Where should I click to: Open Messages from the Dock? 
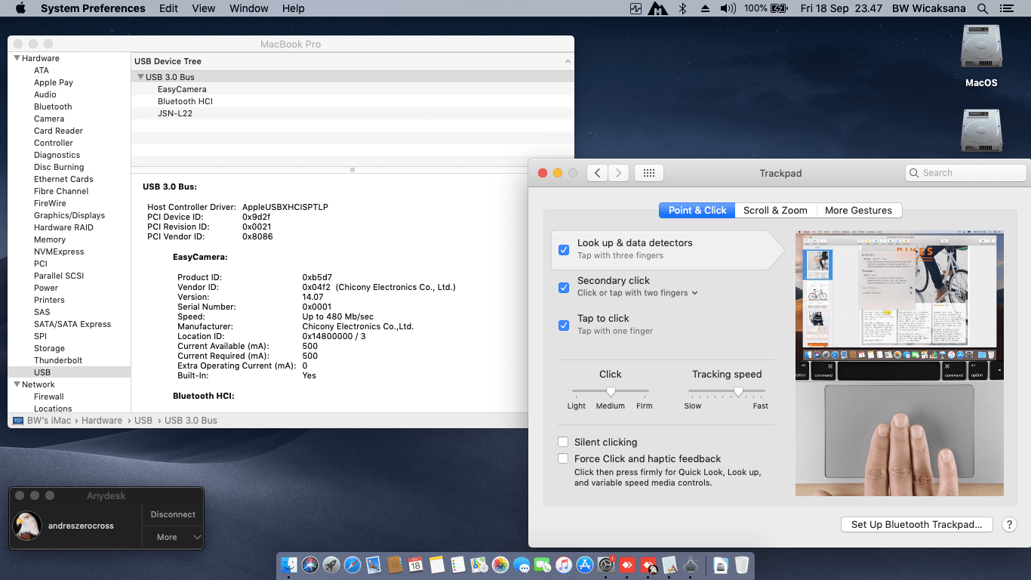pyautogui.click(x=522, y=565)
